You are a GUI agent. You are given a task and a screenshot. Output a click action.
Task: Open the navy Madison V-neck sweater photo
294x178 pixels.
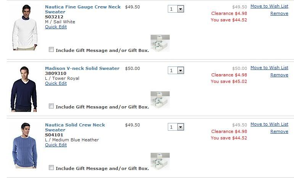(24, 89)
